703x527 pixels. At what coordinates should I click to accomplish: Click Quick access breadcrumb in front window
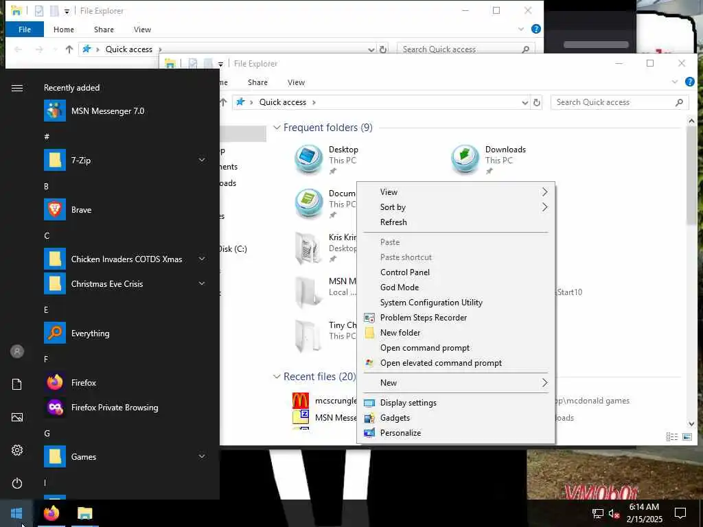click(282, 102)
